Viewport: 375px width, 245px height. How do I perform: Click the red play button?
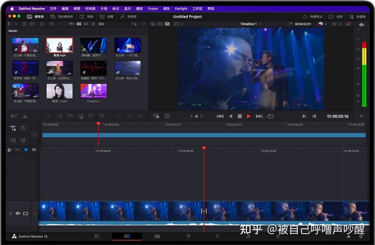249,116
